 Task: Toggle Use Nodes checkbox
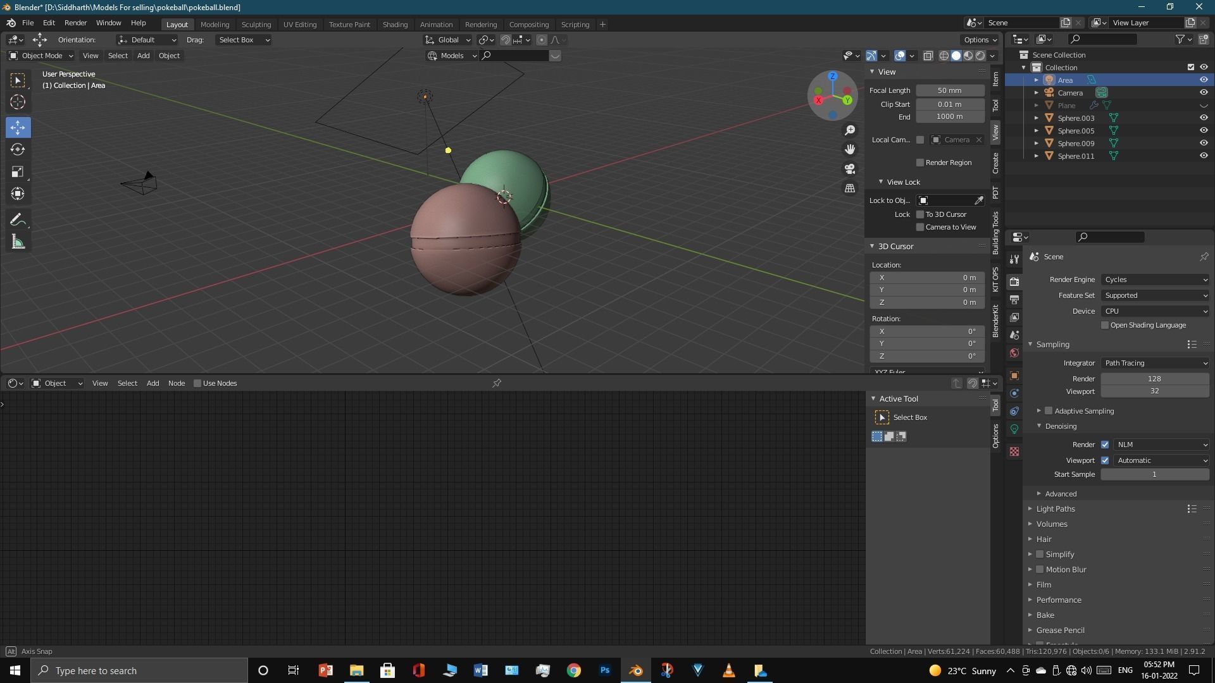pyautogui.click(x=197, y=383)
